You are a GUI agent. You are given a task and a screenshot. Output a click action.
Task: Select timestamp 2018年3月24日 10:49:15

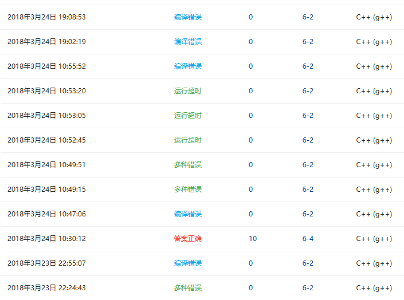[x=46, y=190]
